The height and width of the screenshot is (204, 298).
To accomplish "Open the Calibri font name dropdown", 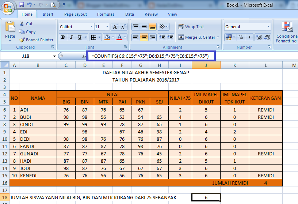I will click(x=91, y=27).
